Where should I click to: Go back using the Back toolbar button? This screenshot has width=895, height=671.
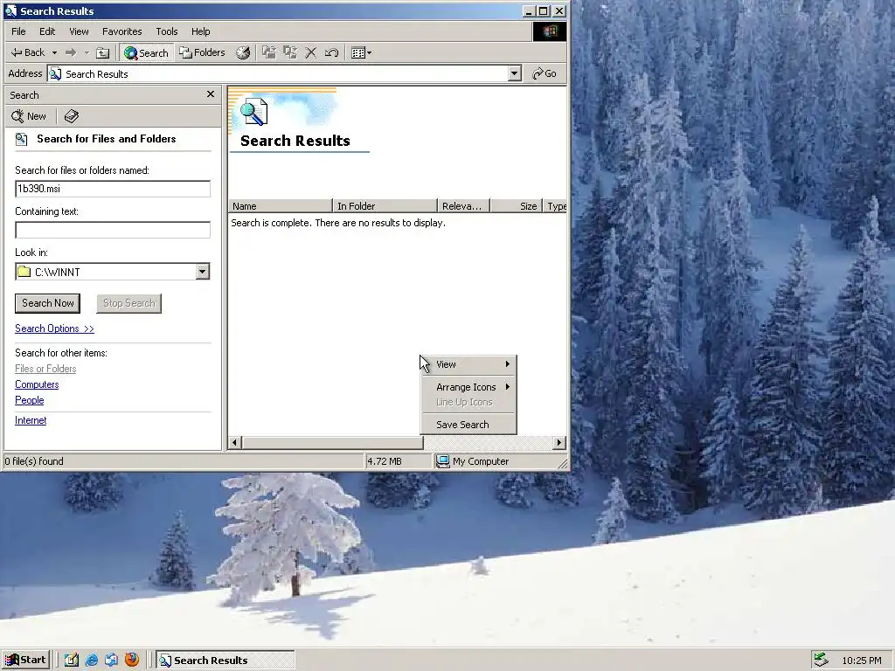point(27,52)
